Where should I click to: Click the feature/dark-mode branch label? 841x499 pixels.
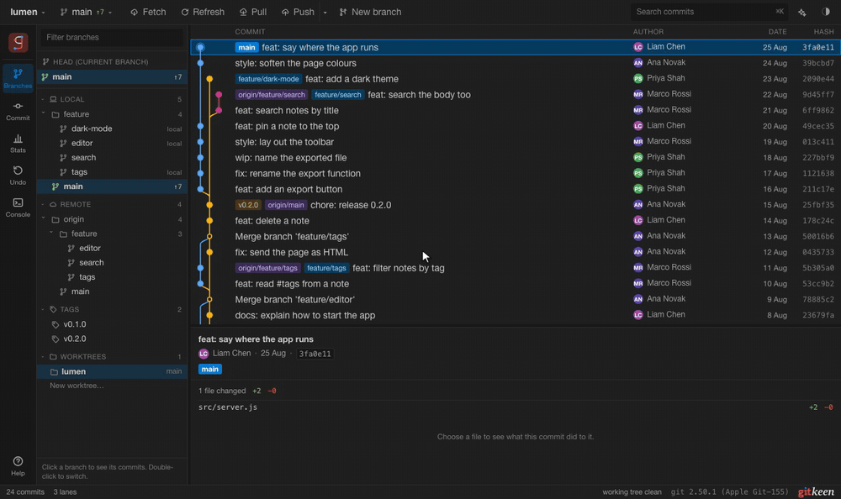[269, 79]
